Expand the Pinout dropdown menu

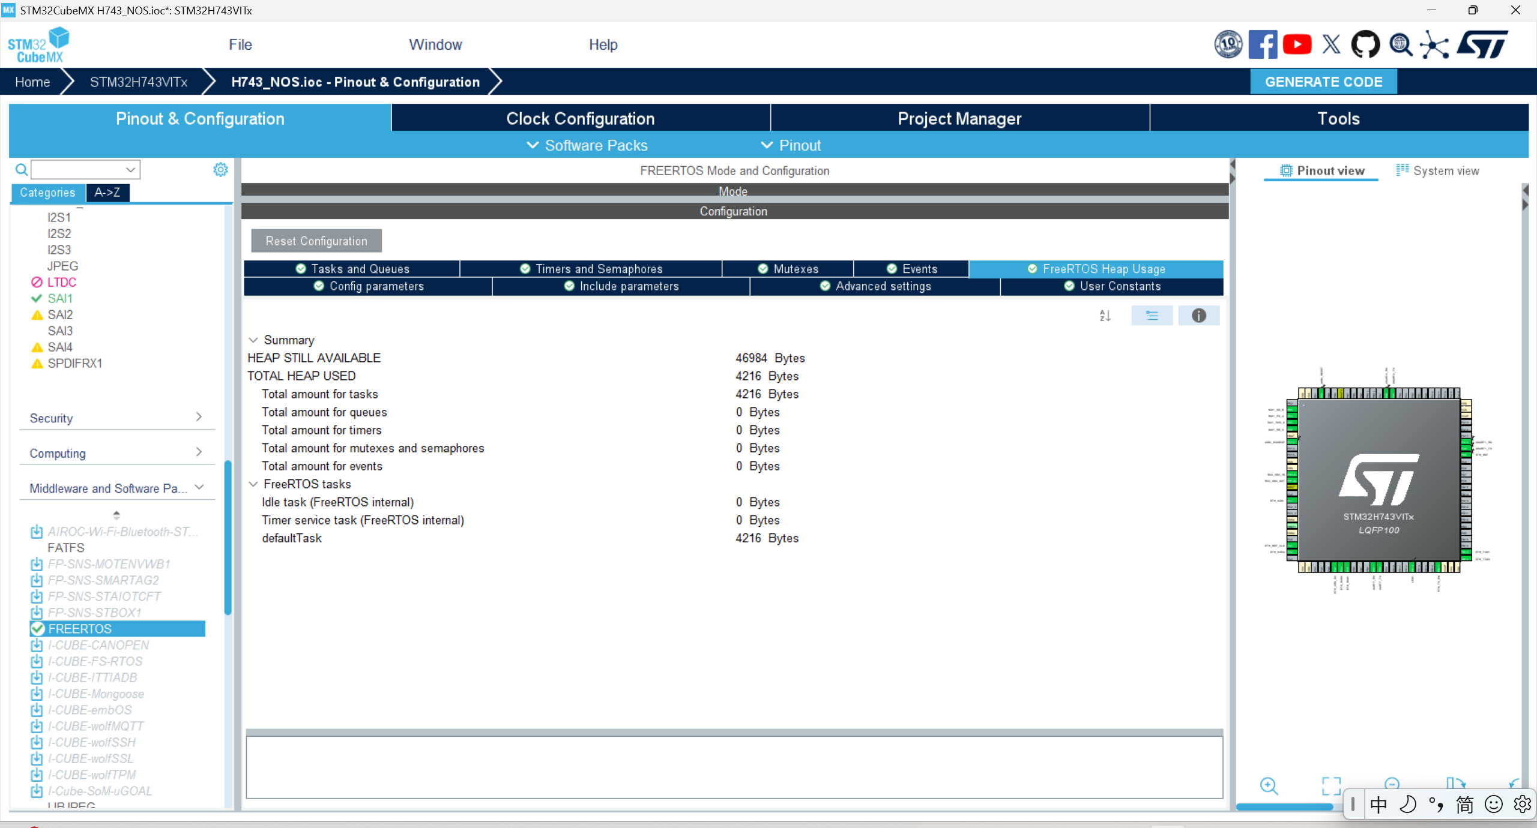pos(791,145)
